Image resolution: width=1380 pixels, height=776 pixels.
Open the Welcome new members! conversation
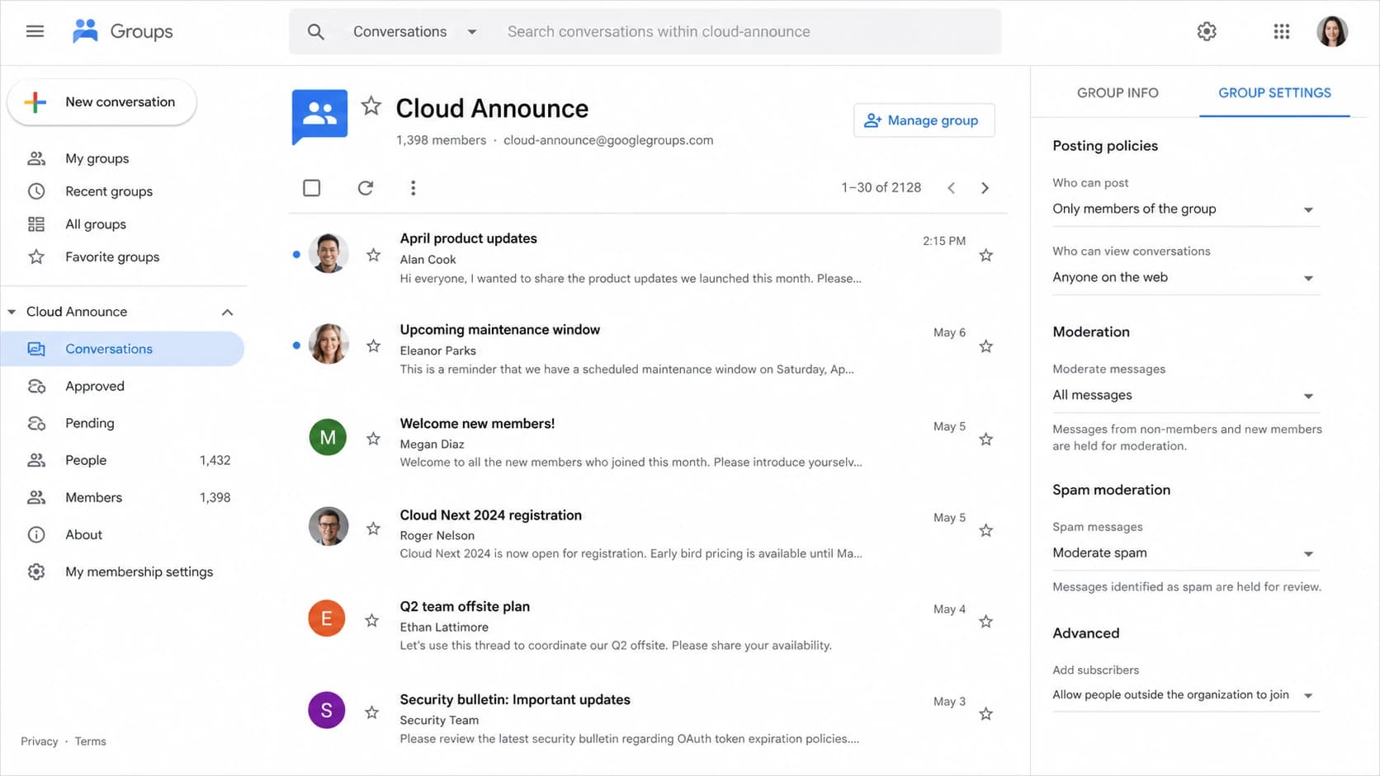coord(477,424)
